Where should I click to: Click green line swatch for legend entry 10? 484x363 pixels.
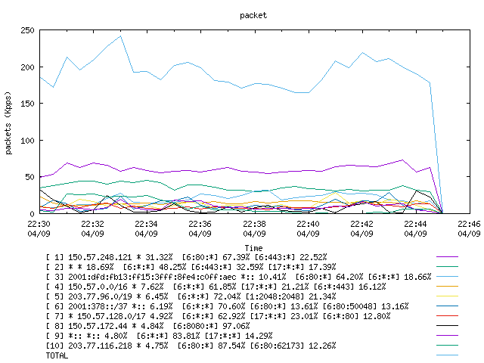[x=447, y=346]
